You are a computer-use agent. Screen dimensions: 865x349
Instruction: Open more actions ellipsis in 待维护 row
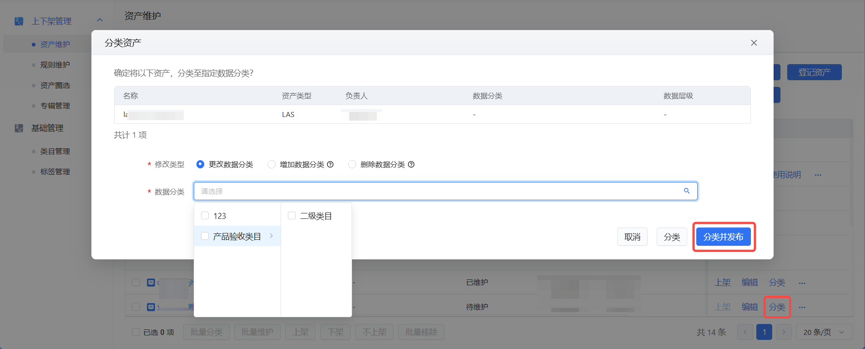click(x=802, y=307)
